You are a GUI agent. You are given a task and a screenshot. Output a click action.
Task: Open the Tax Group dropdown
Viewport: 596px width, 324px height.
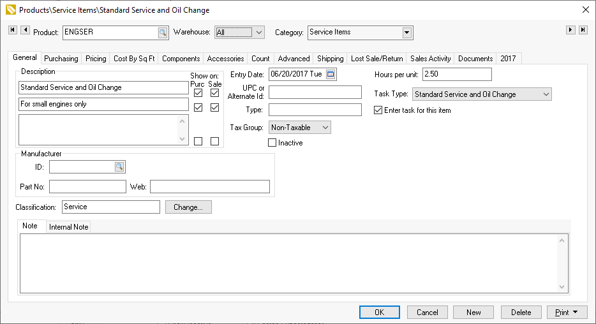point(325,128)
